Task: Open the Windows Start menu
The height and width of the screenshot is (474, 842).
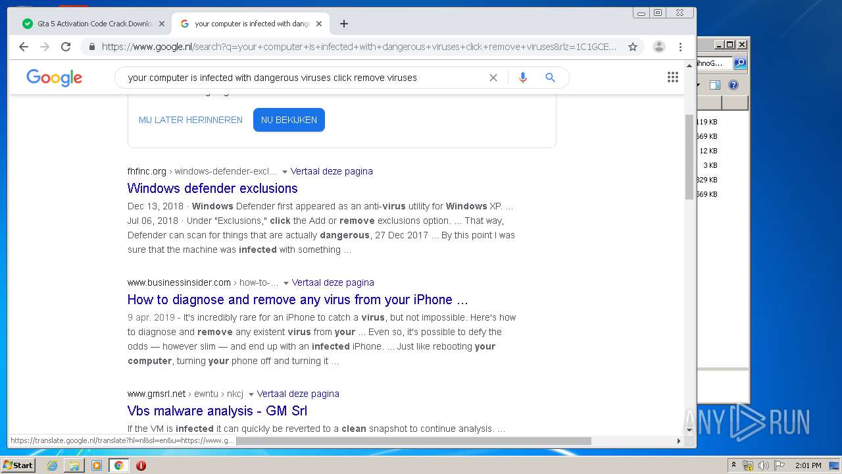Action: [18, 465]
